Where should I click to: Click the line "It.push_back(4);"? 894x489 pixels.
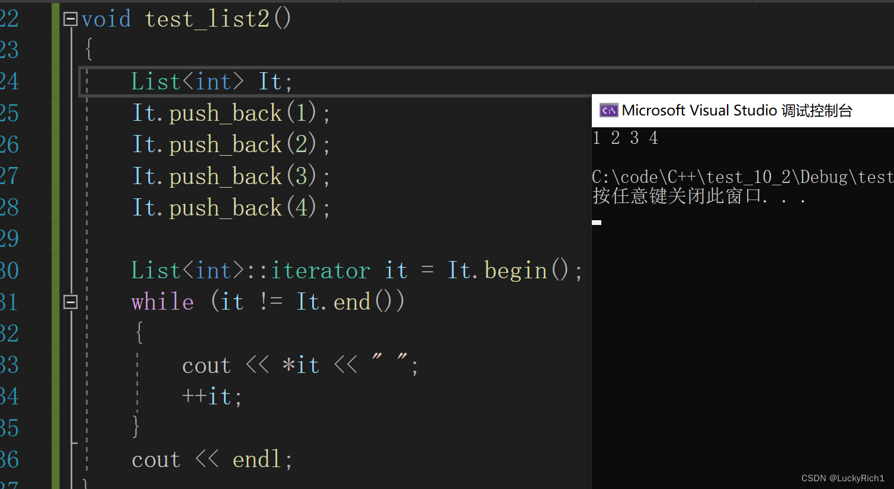[x=231, y=208]
